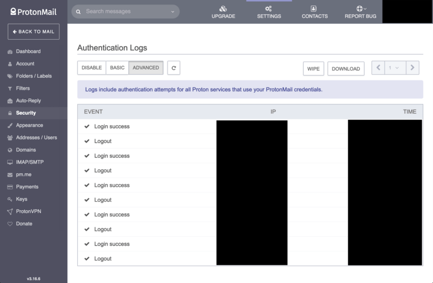This screenshot has width=433, height=283.
Task: Open the Report Bug menu
Action: point(360,12)
